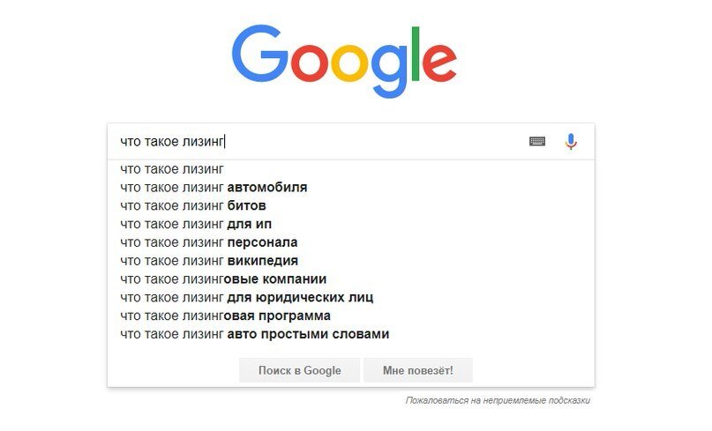Click the bold word 'автомобиля' in the suggestions
Viewport: 712px width, 431px height.
pyautogui.click(x=267, y=187)
